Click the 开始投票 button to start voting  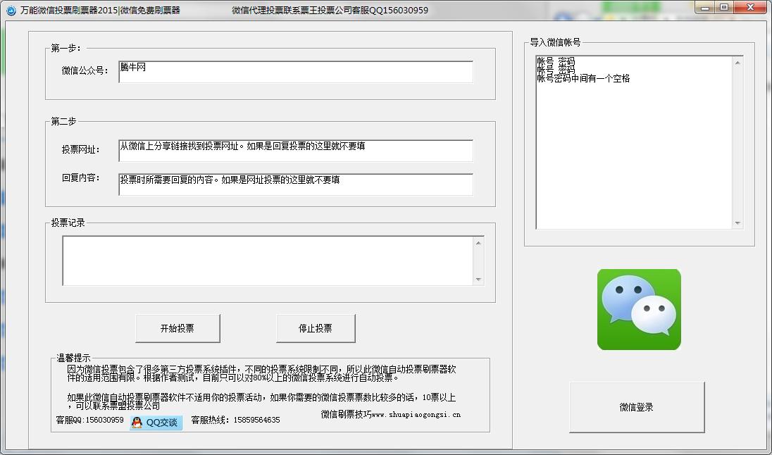pos(178,328)
